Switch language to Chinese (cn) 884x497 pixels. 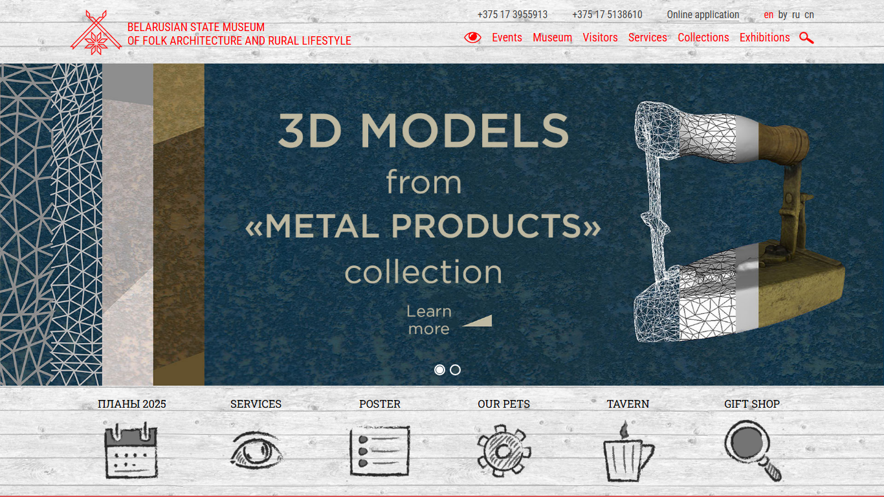coord(809,15)
